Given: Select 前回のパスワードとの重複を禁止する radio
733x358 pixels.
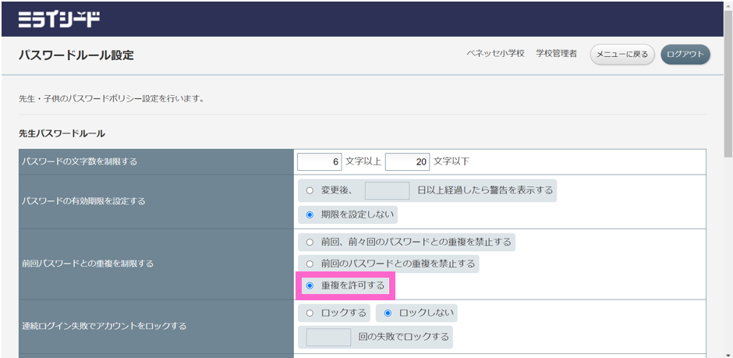Looking at the screenshot, I should (310, 264).
